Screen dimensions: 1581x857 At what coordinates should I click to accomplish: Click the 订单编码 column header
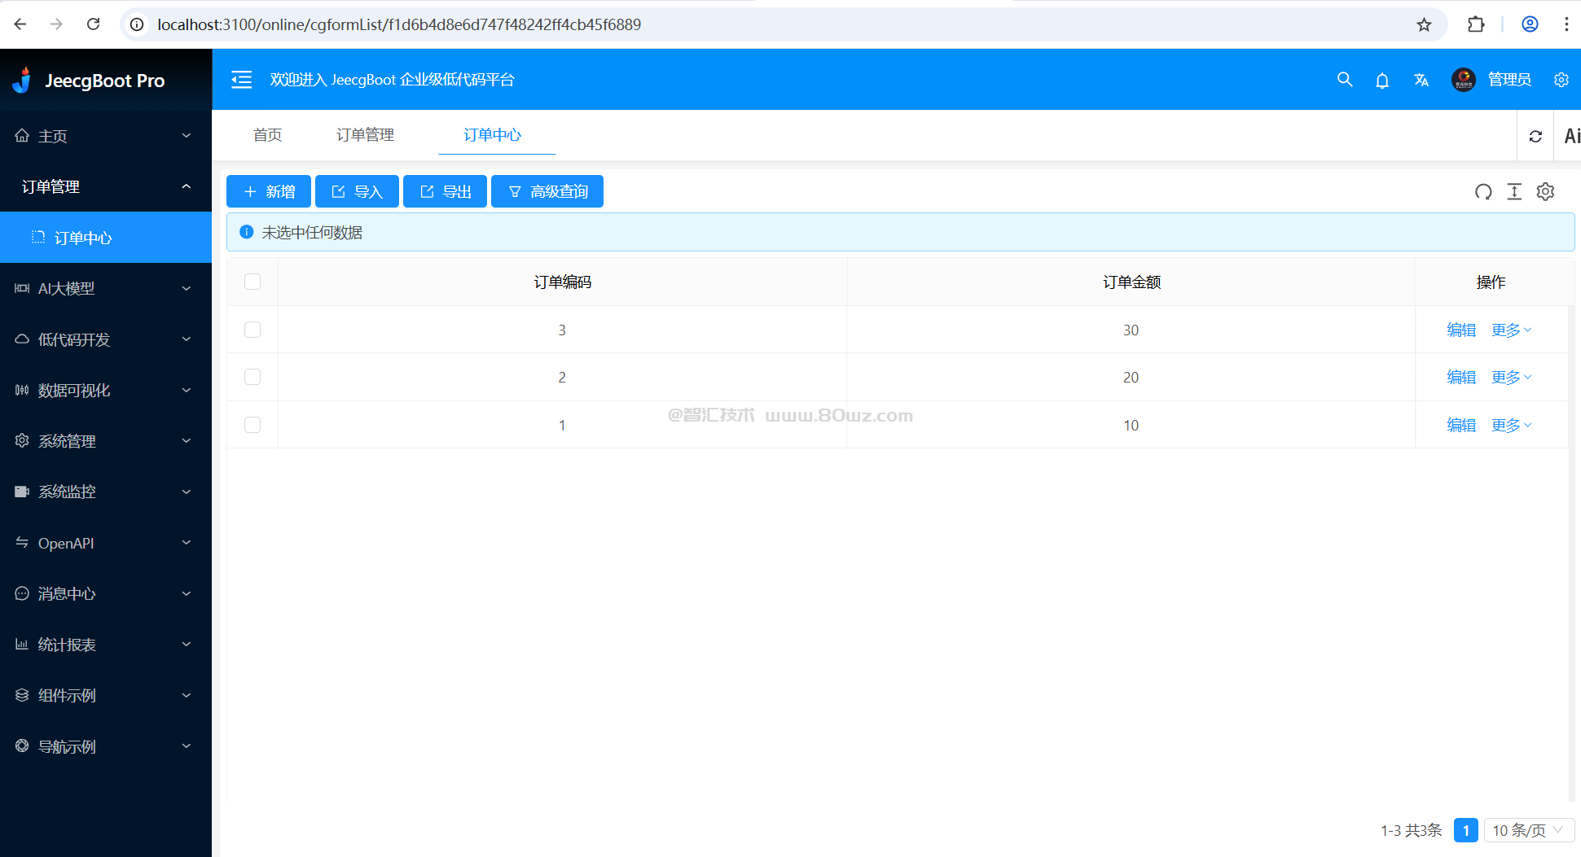point(562,282)
